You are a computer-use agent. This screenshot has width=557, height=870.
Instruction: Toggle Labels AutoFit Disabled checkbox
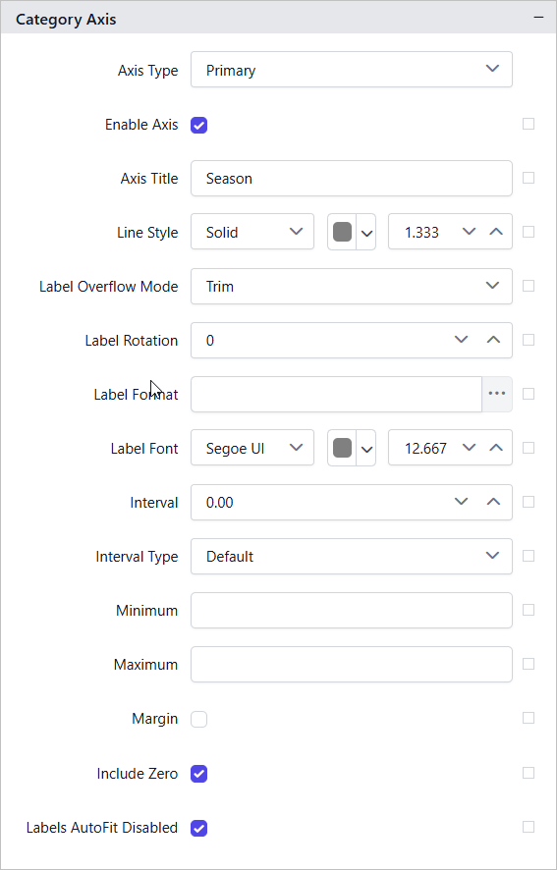198,829
